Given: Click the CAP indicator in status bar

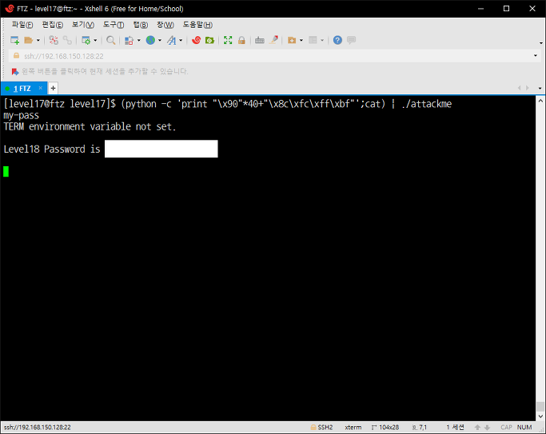Looking at the screenshot, I should [506, 428].
